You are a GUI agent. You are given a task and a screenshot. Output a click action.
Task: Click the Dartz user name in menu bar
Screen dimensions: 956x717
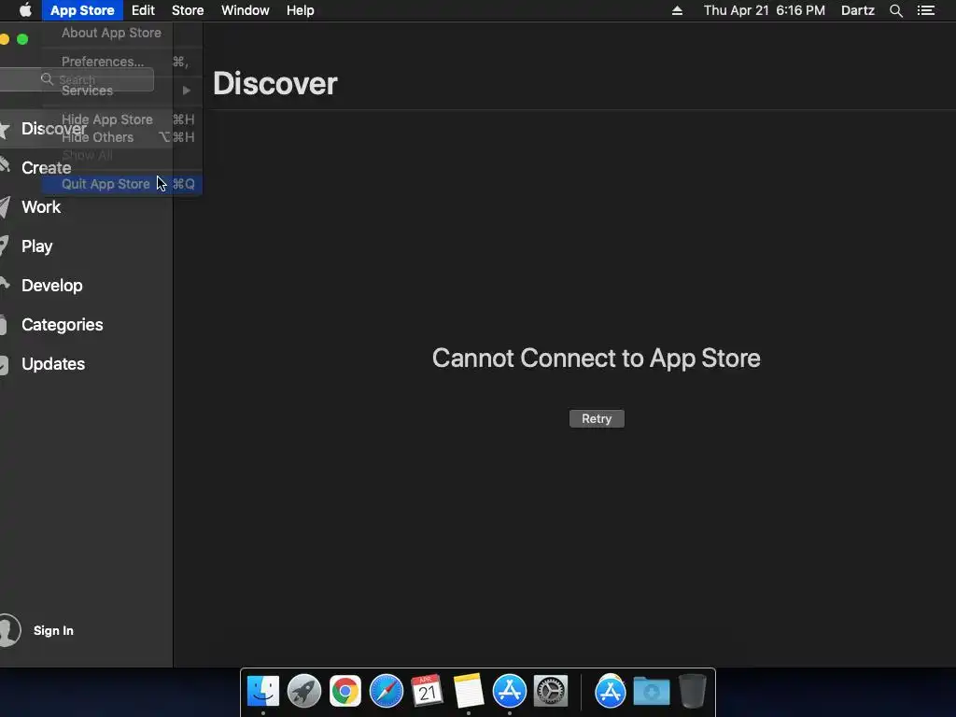click(x=857, y=10)
